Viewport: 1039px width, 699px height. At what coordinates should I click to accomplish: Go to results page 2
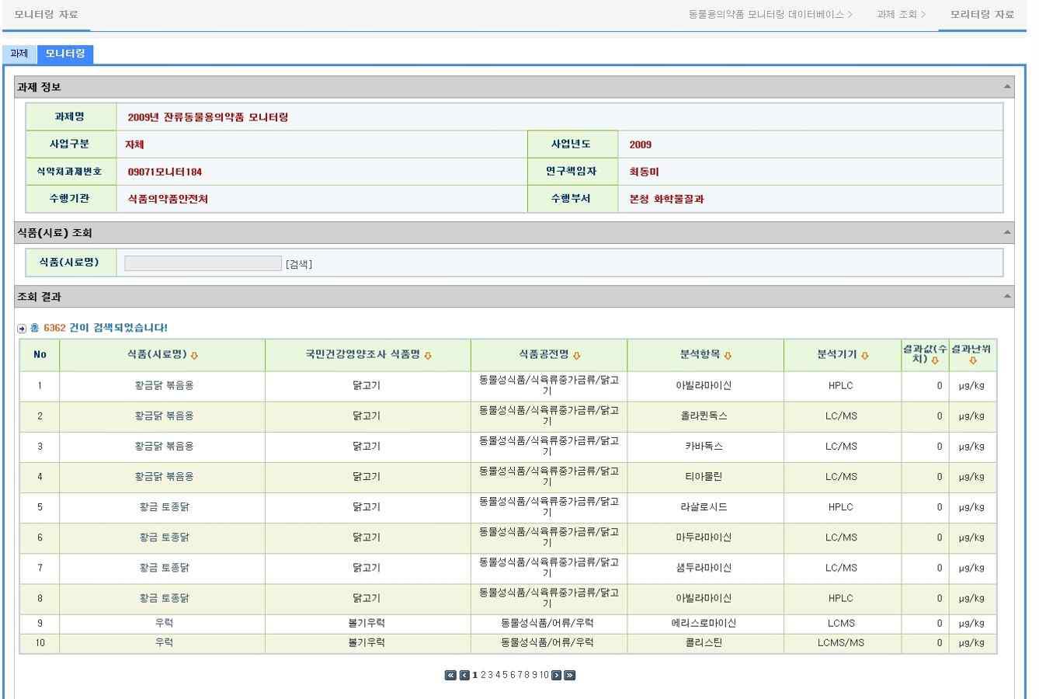[484, 675]
